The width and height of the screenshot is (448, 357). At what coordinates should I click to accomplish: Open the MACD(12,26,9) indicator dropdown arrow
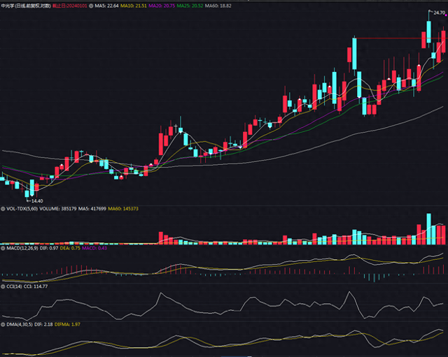click(x=3, y=248)
